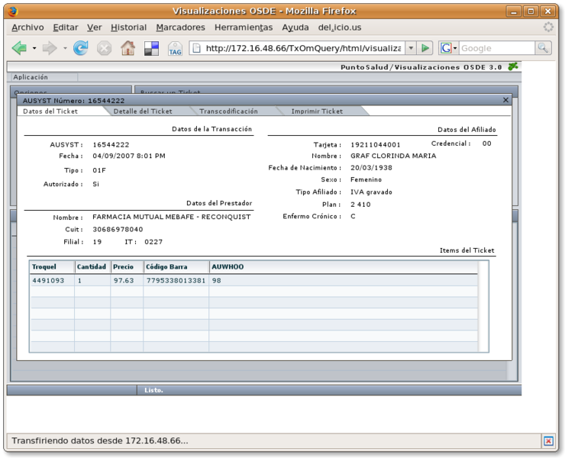The image size is (565, 458).
Task: Maximize the Firefox window
Action: (x=531, y=11)
